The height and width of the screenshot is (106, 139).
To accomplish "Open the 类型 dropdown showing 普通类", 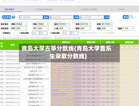I will [21, 24].
